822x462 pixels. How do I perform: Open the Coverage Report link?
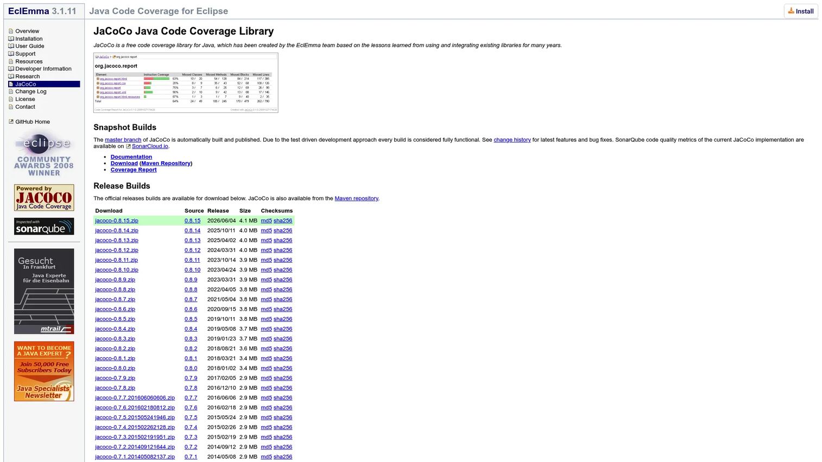click(134, 170)
